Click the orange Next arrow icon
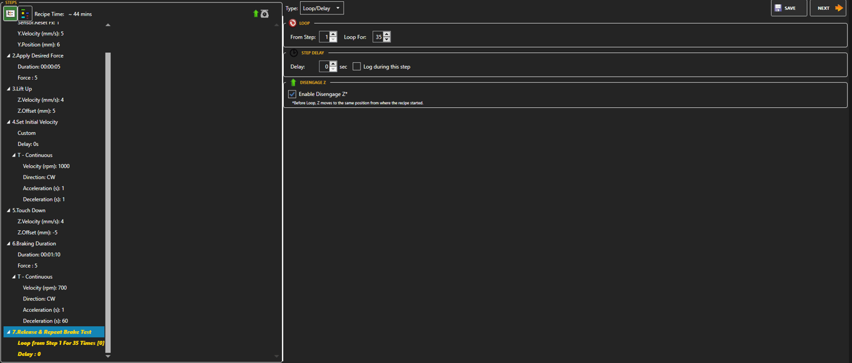852x363 pixels. click(839, 8)
